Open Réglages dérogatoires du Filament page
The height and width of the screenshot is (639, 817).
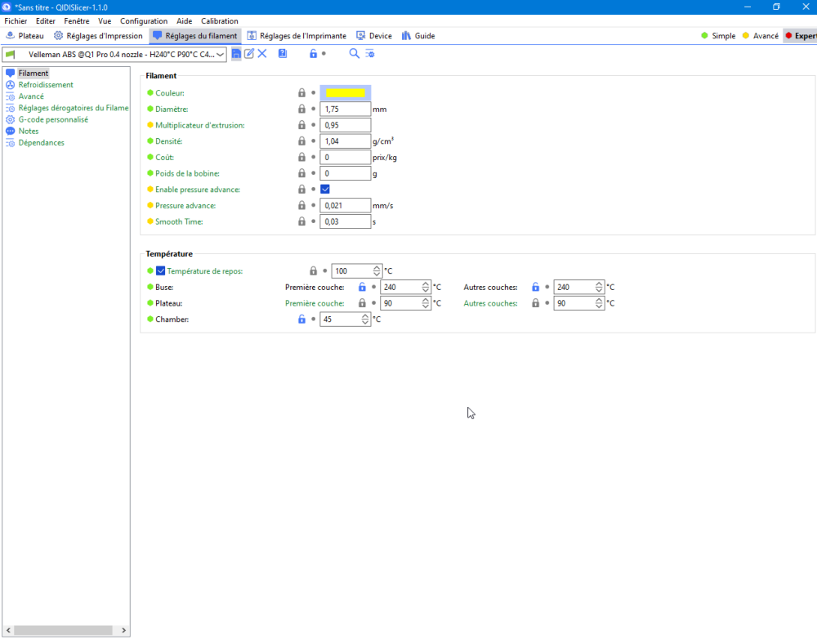73,108
